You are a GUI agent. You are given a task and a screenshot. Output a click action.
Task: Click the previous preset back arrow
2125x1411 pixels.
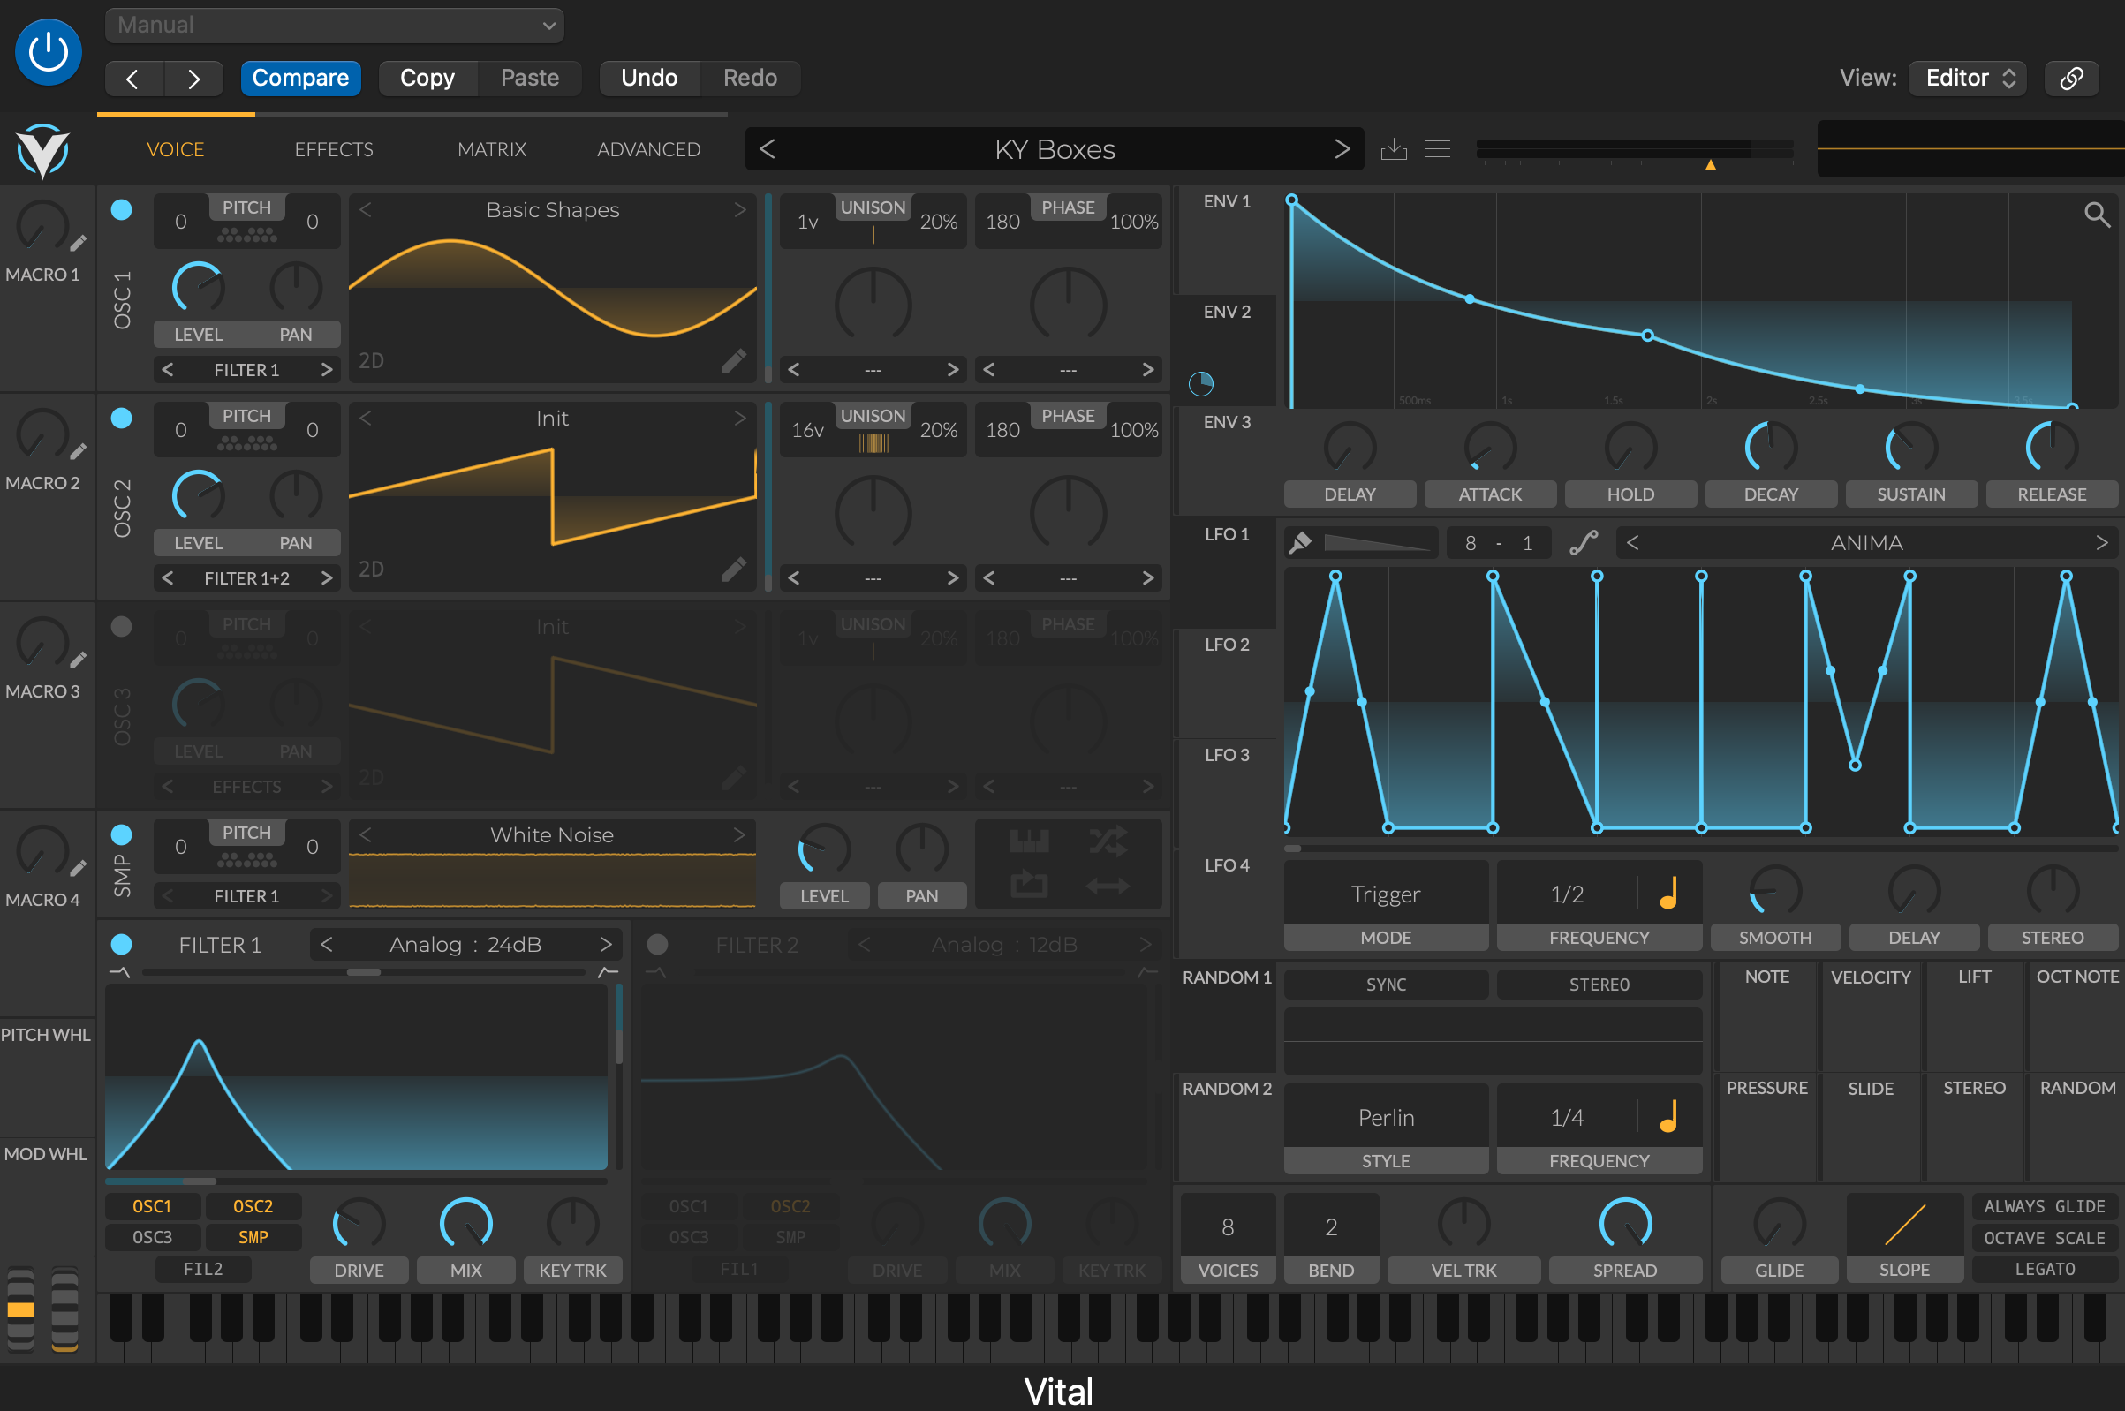coord(133,79)
